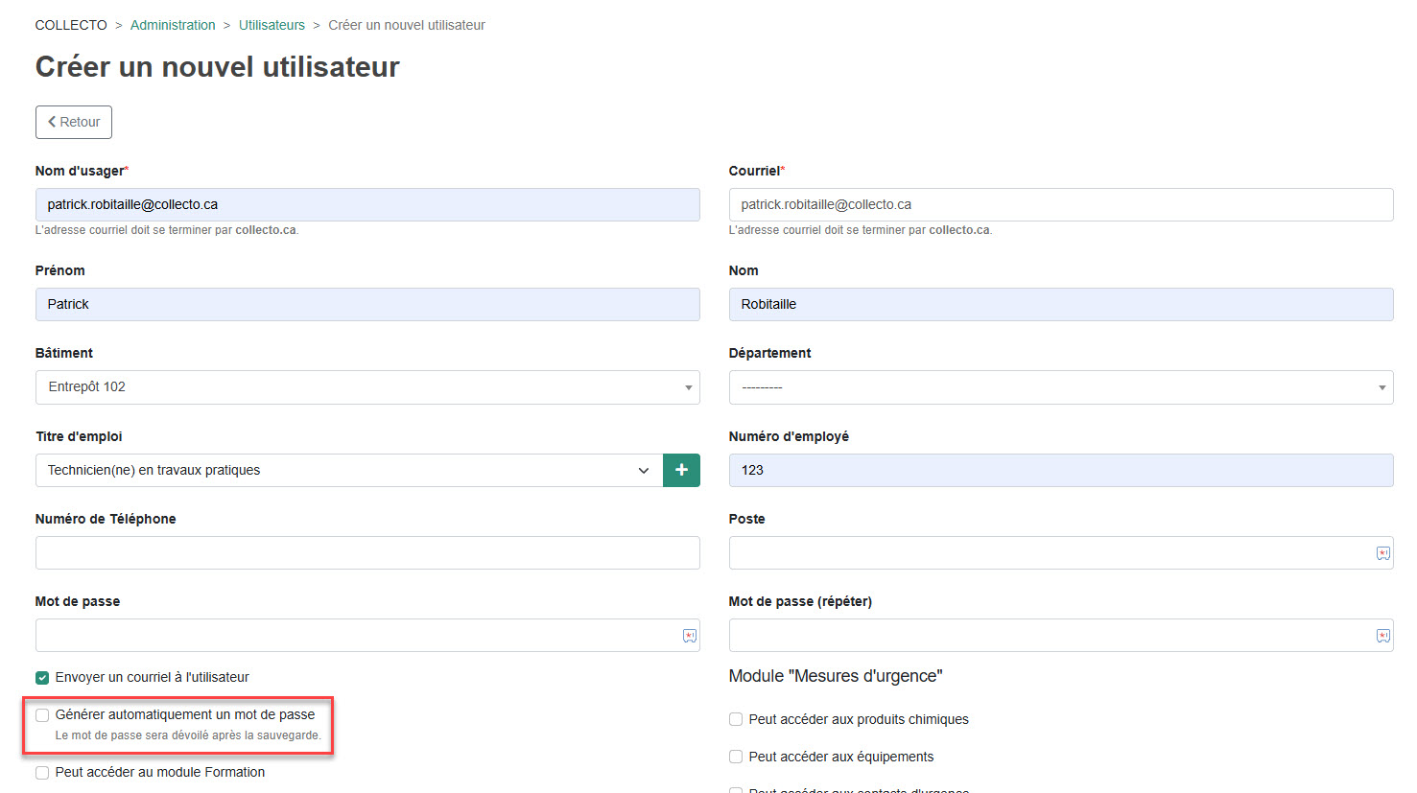
Task: Enable Peut accéder aux équipements
Action: (x=736, y=757)
